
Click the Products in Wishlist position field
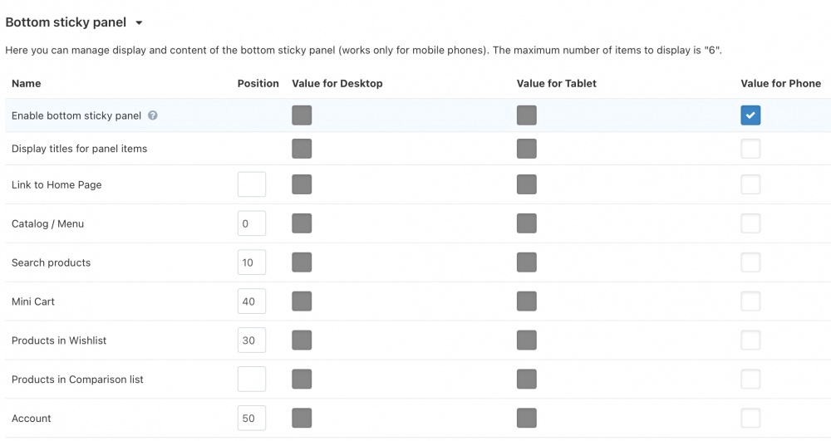252,341
